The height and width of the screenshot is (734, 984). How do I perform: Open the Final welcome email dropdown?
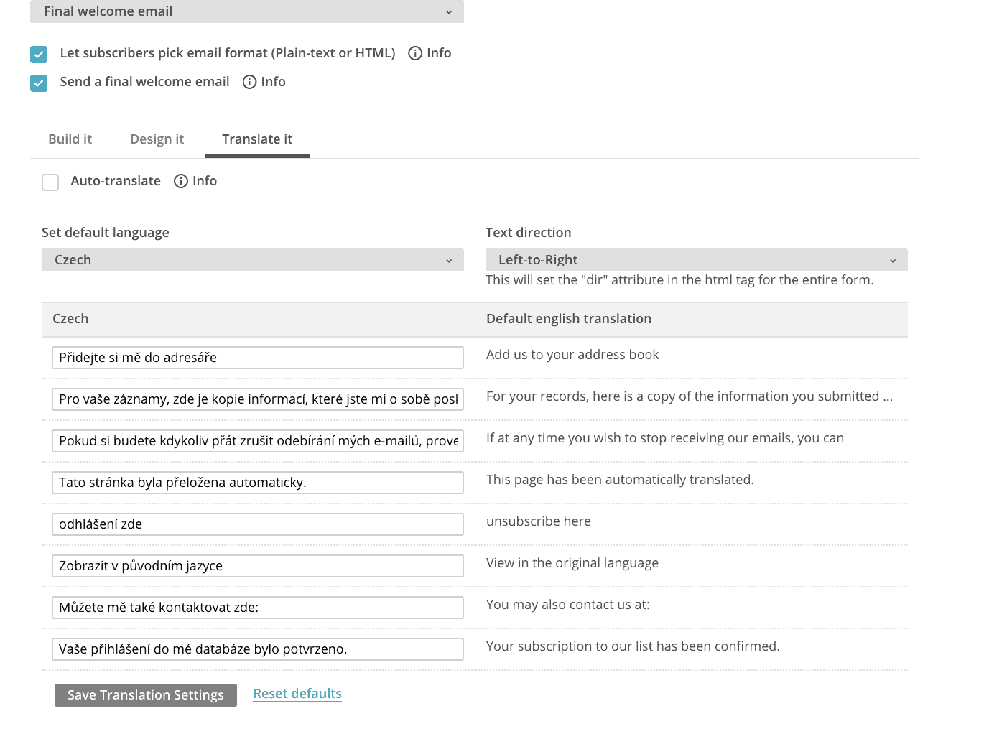pos(247,11)
